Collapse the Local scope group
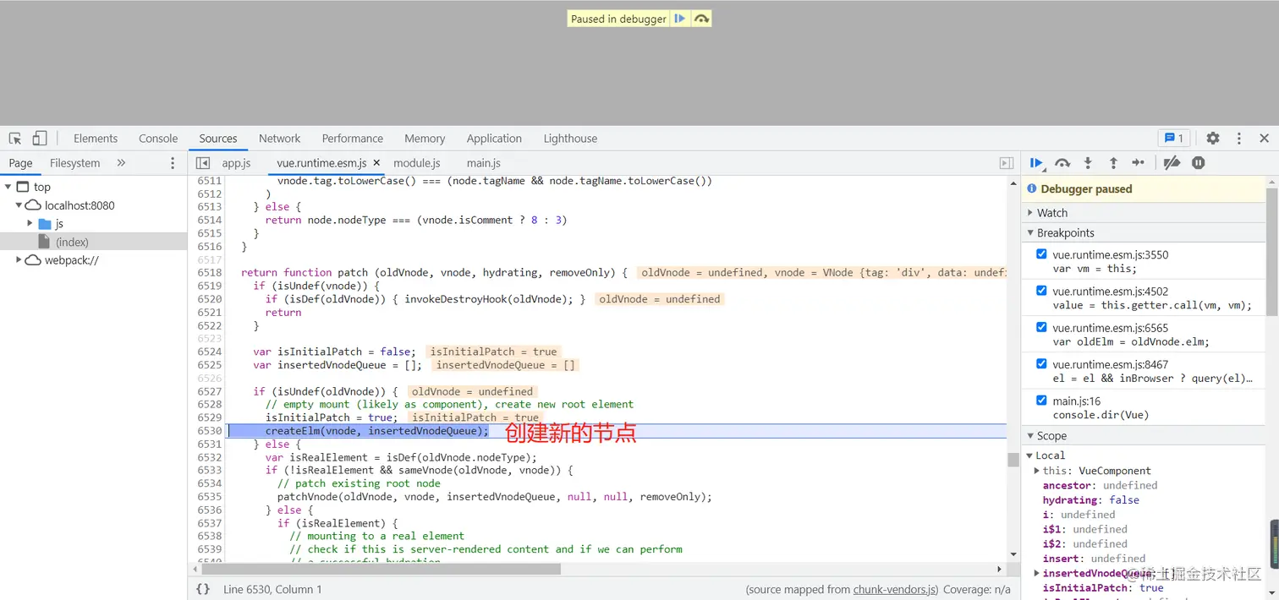Screen dimensions: 1279x600 [1029, 455]
